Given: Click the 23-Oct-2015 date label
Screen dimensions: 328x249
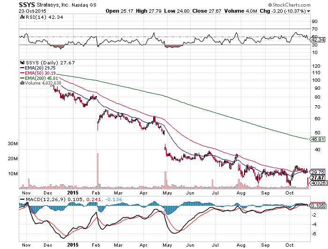Looking at the screenshot, I should pyautogui.click(x=32, y=11).
